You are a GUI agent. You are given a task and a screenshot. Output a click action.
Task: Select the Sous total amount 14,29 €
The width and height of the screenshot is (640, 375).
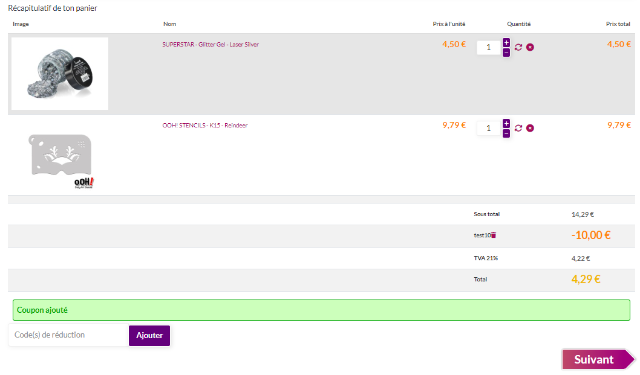[583, 214]
